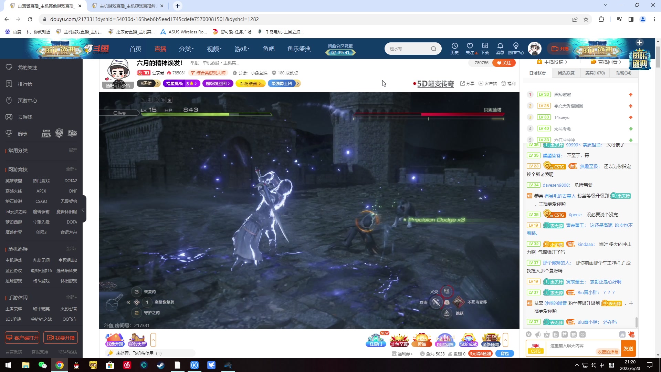Select the 鱼吧 nav item
This screenshot has width=661, height=372.
[269, 49]
